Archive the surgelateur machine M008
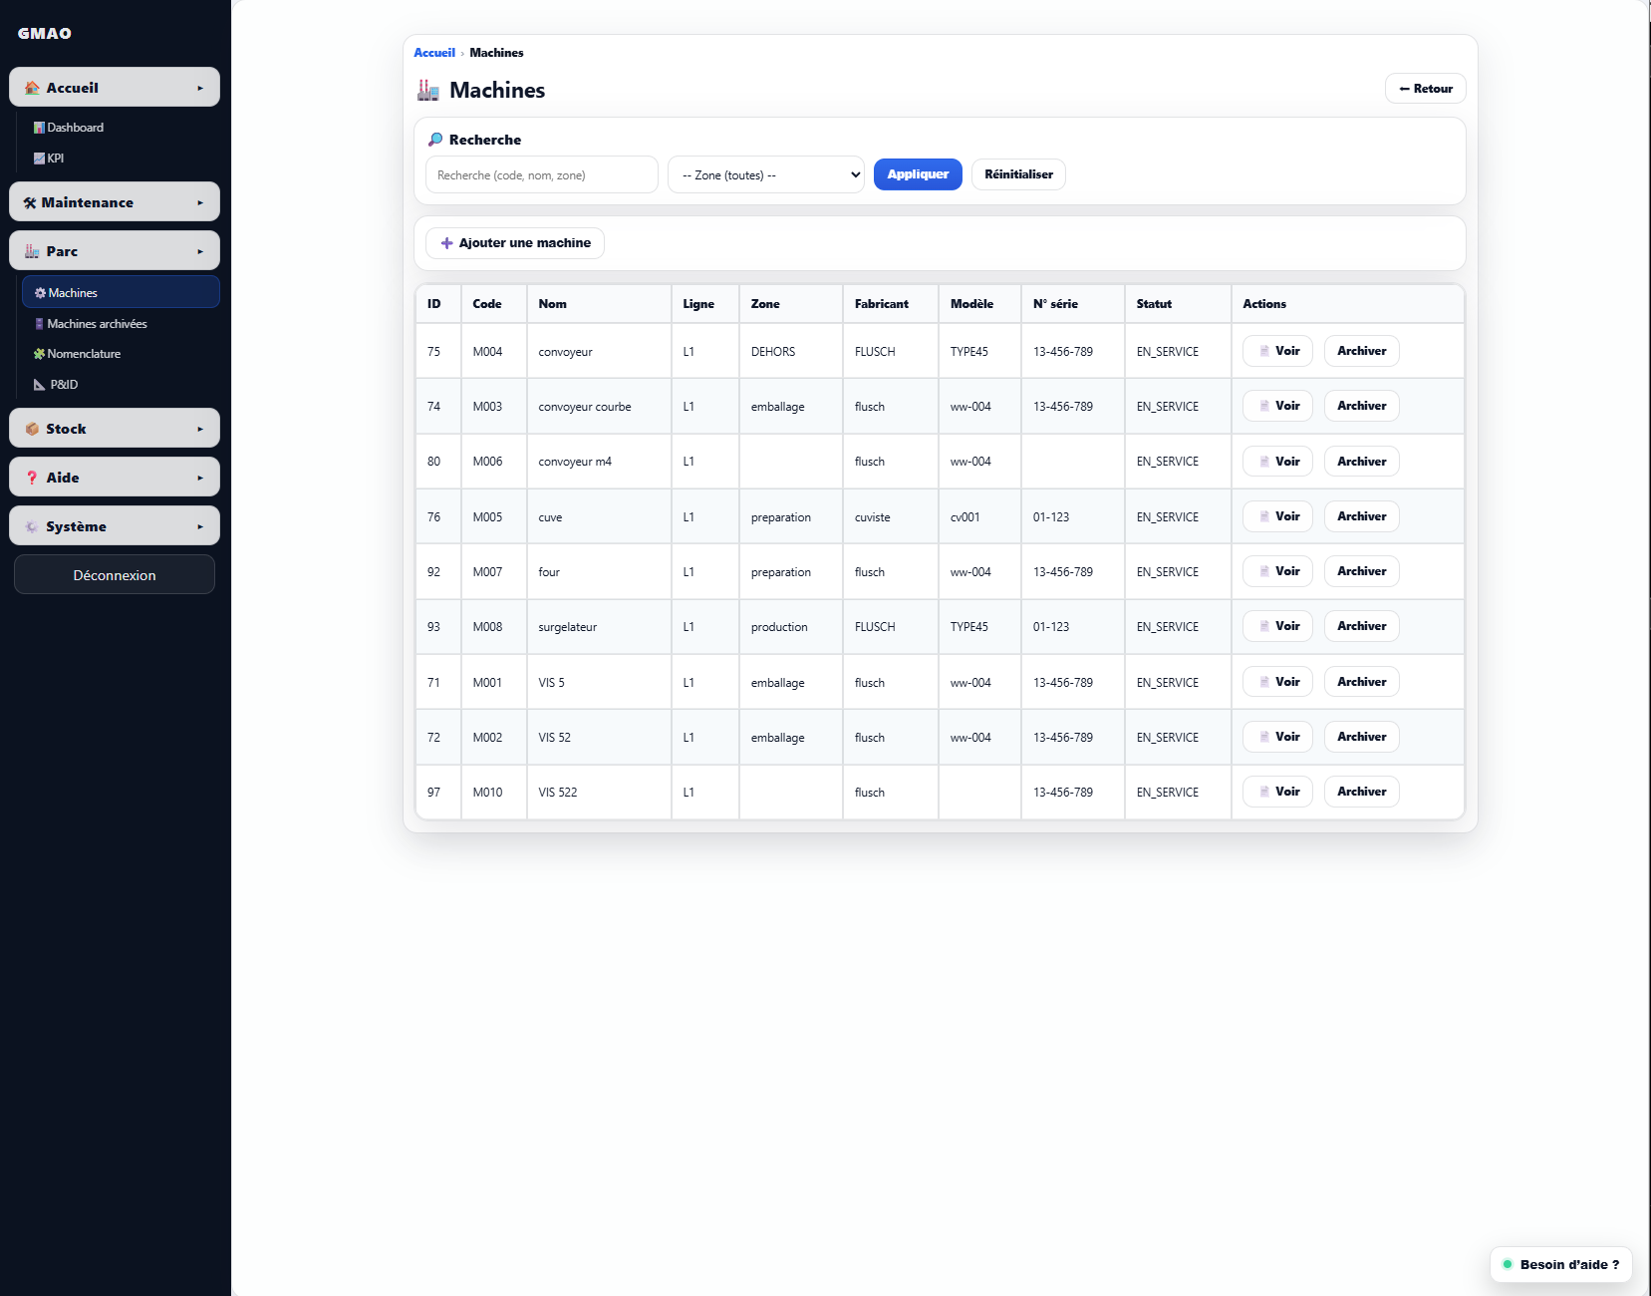 [x=1361, y=626]
